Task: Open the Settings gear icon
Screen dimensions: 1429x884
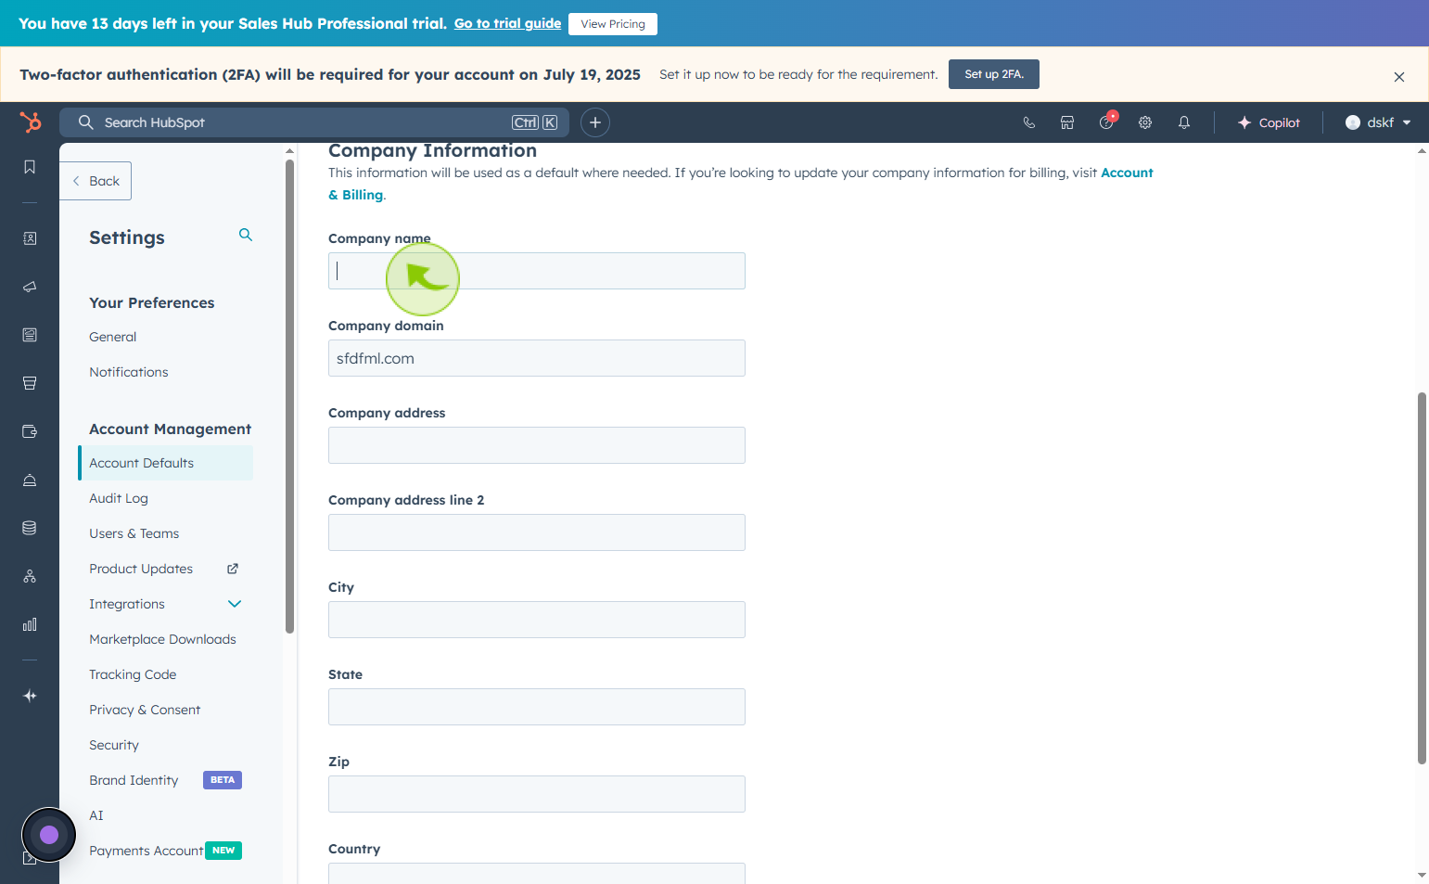Action: click(x=1145, y=122)
